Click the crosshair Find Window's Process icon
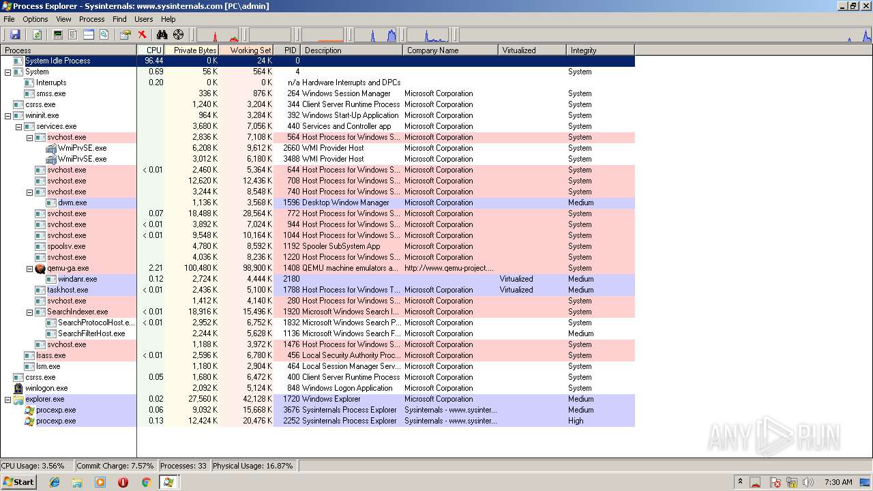Image resolution: width=873 pixels, height=491 pixels. (179, 34)
